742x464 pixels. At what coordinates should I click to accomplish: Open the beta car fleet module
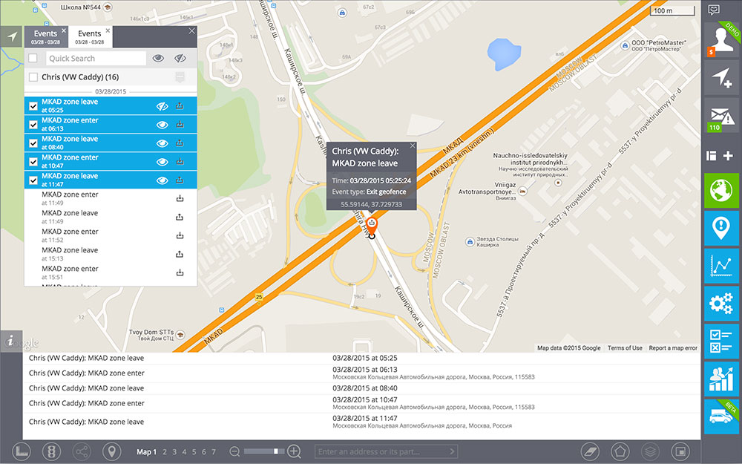click(721, 416)
